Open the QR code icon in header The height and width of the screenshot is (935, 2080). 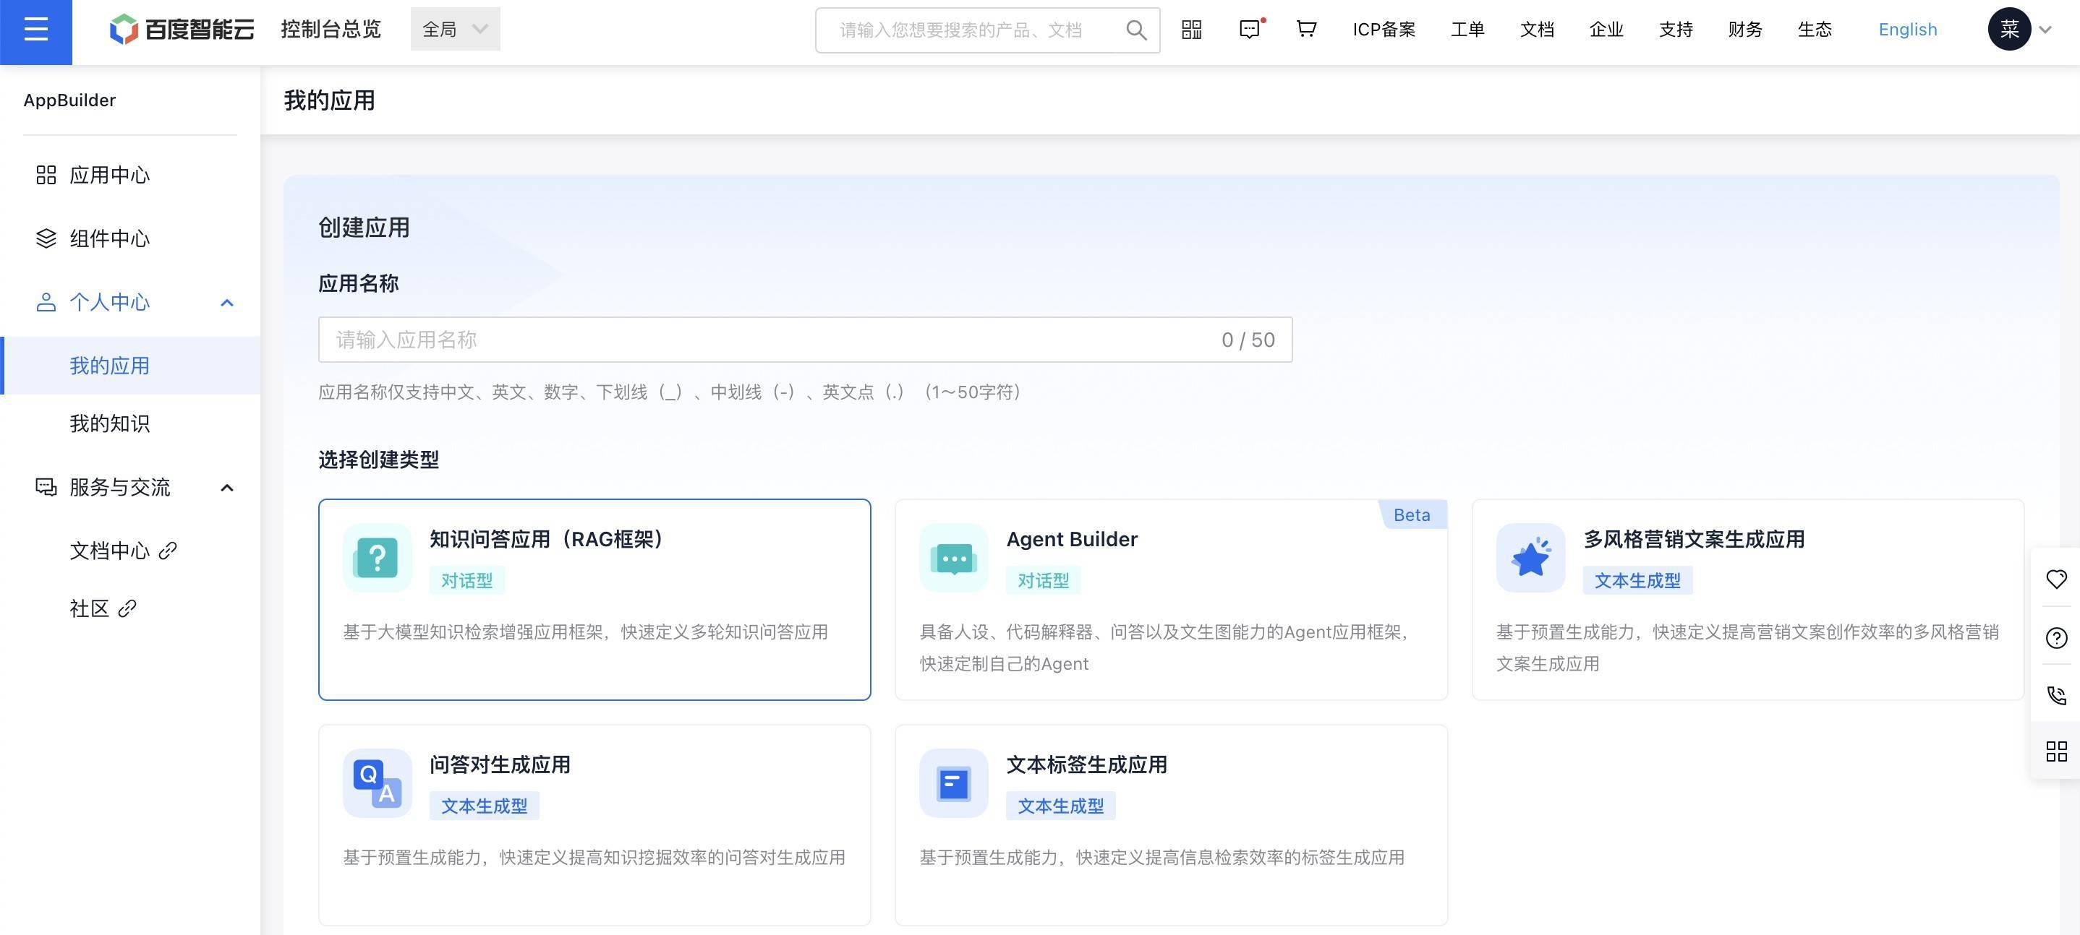tap(1192, 30)
